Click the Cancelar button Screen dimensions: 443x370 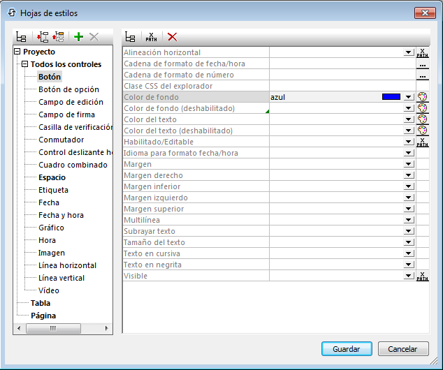pyautogui.click(x=403, y=349)
